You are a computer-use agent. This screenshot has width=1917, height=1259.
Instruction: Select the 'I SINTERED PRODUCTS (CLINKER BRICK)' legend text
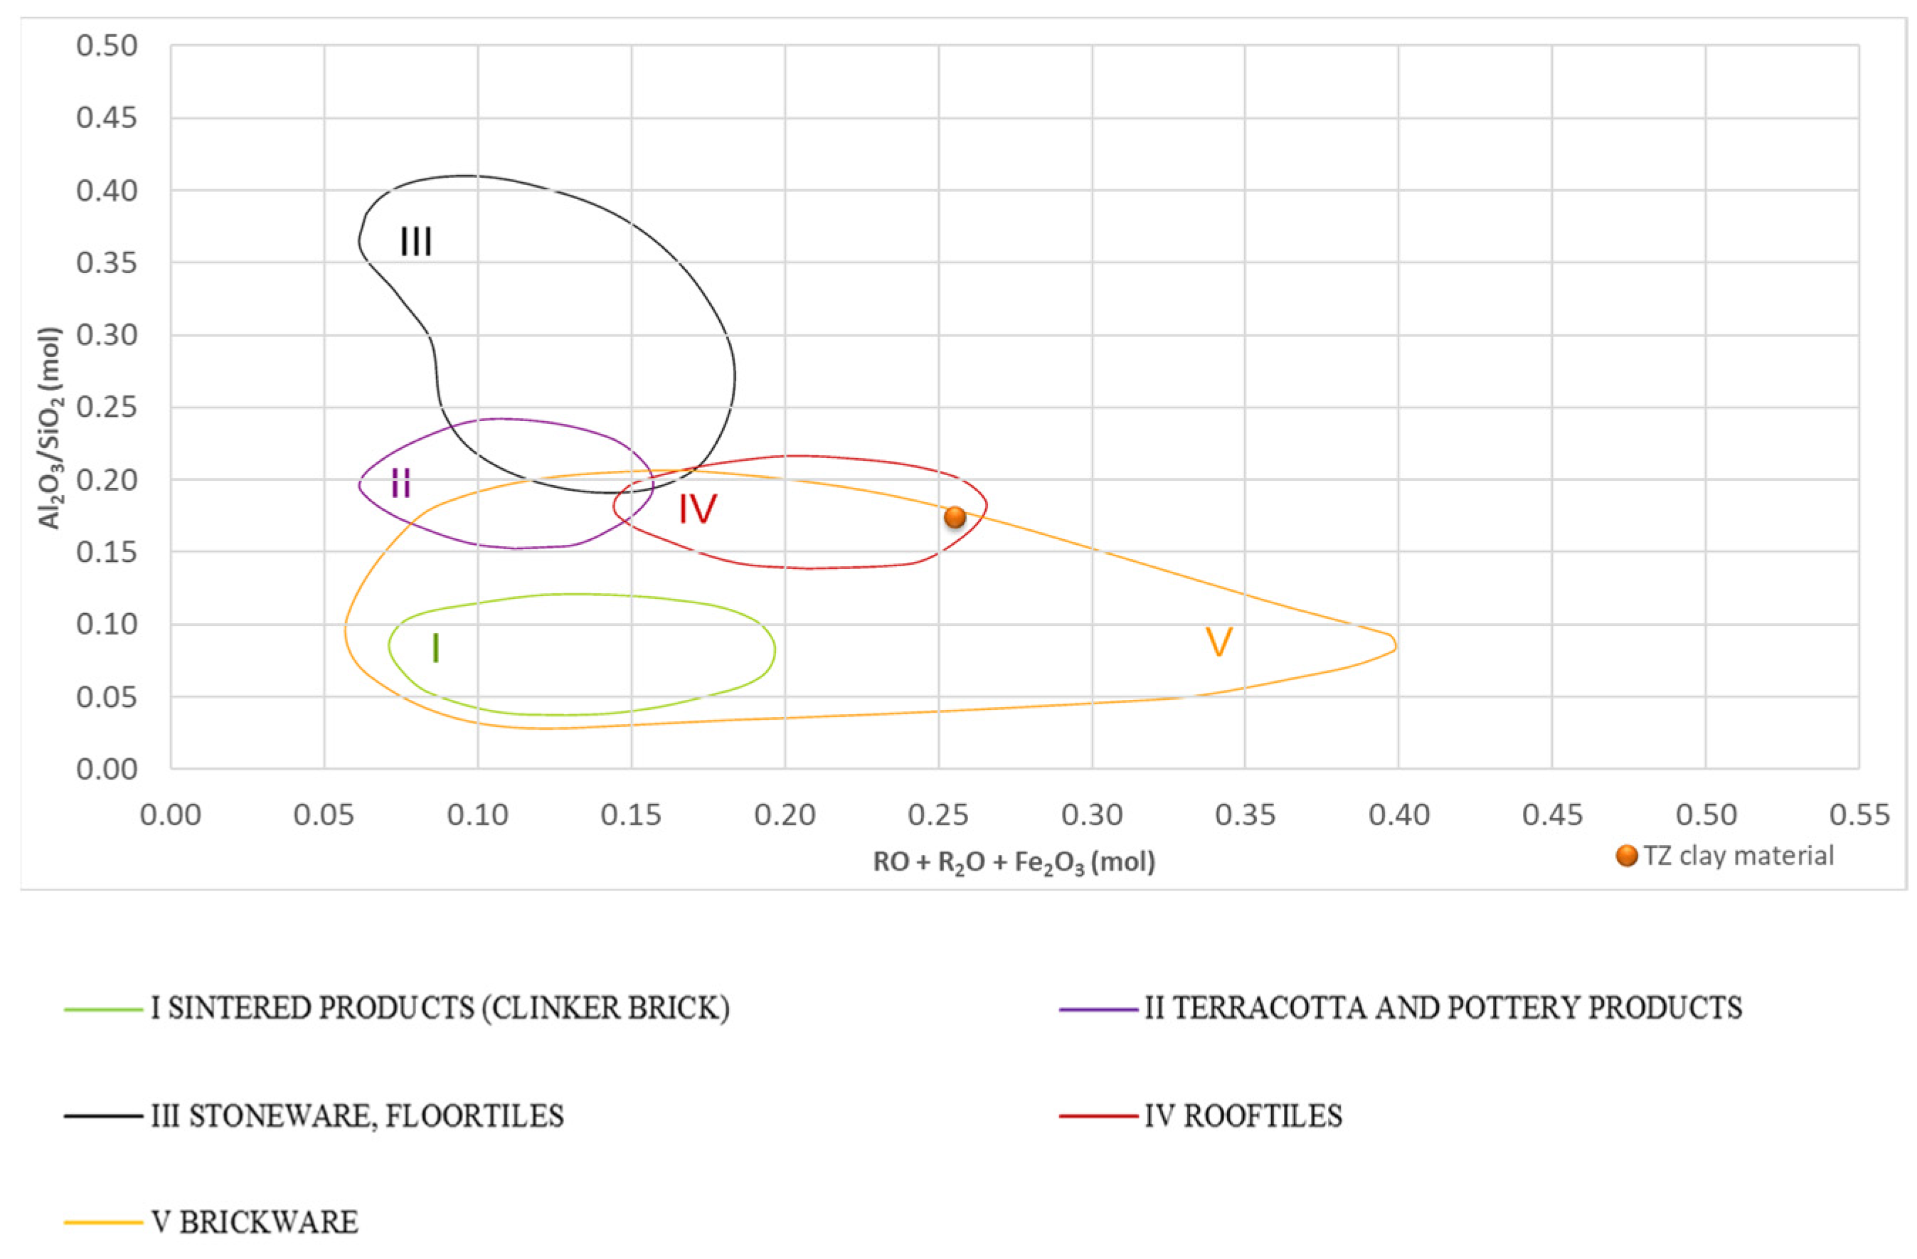pos(440,1009)
